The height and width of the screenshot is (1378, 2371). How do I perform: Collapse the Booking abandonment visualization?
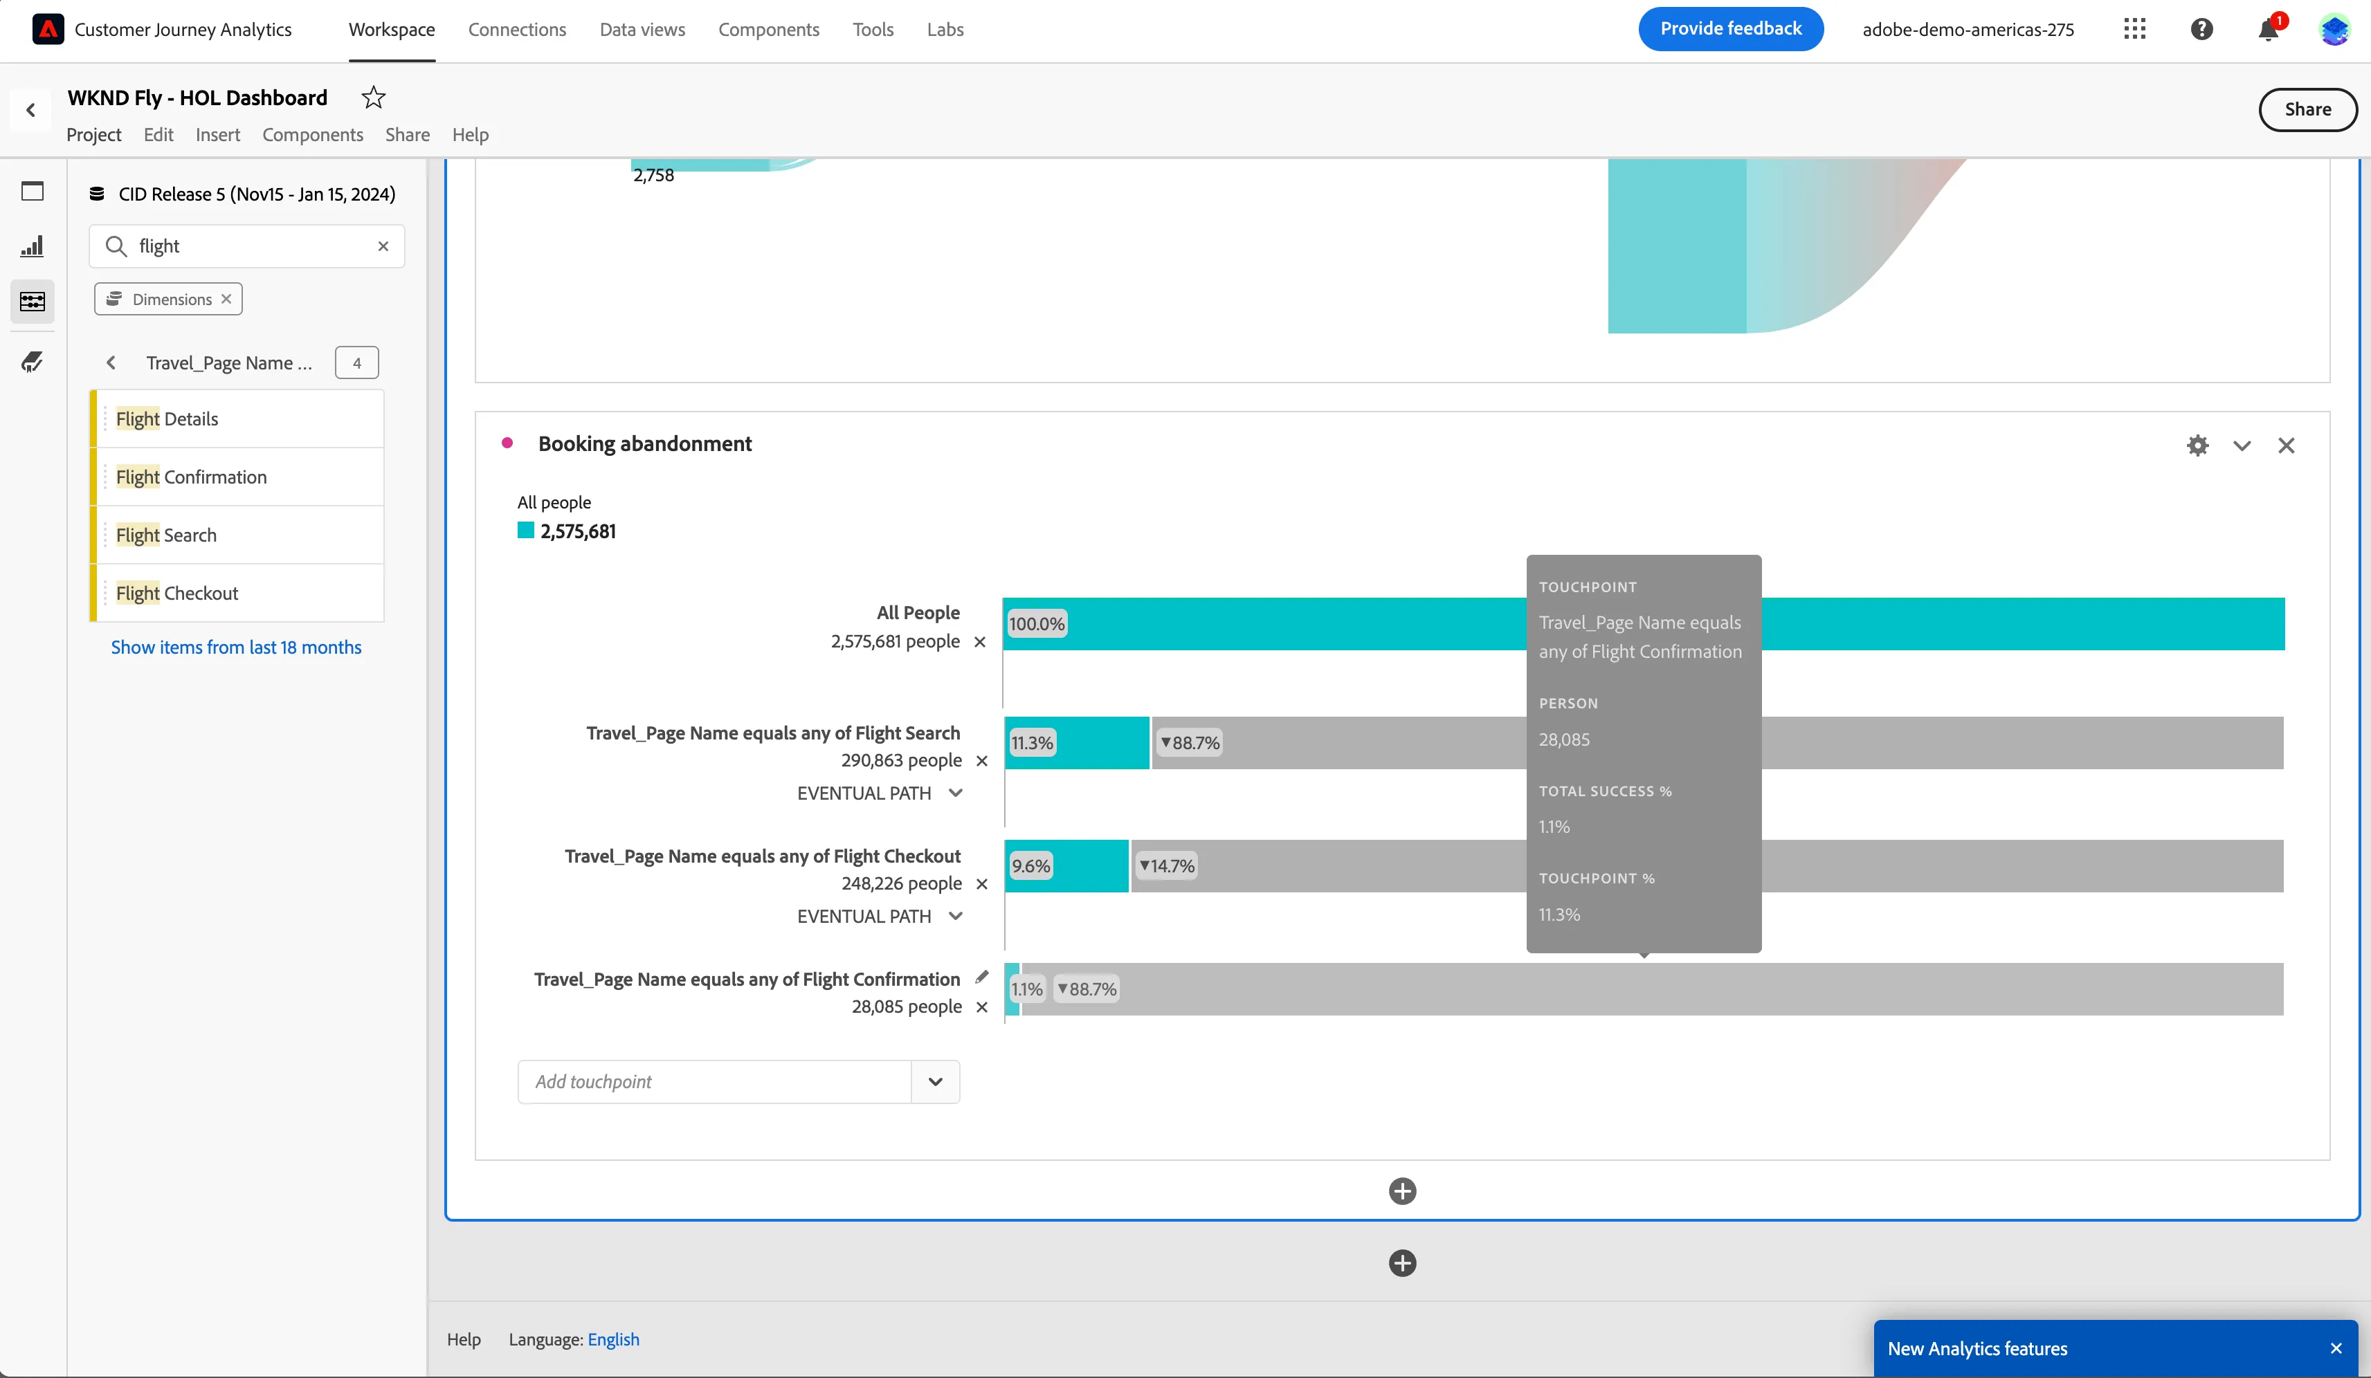(2242, 446)
